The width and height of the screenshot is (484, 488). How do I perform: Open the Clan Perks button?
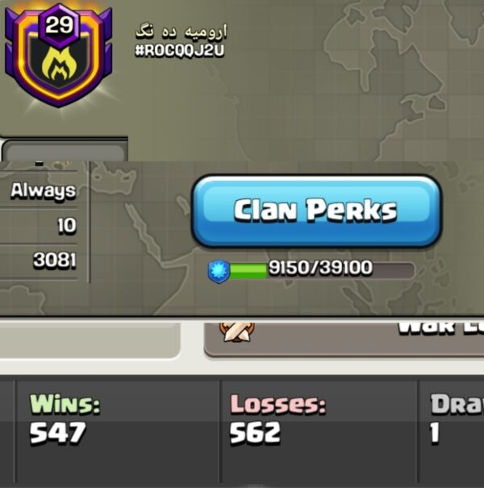point(316,211)
